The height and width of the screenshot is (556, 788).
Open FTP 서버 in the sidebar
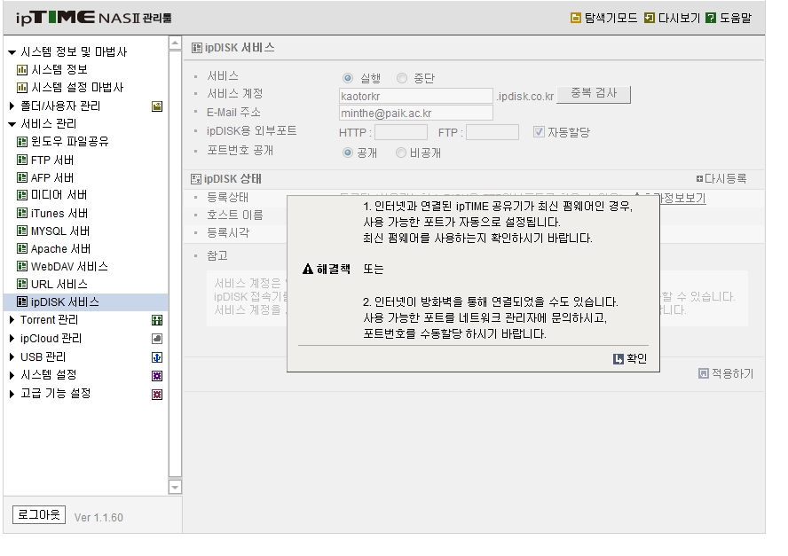(x=52, y=160)
